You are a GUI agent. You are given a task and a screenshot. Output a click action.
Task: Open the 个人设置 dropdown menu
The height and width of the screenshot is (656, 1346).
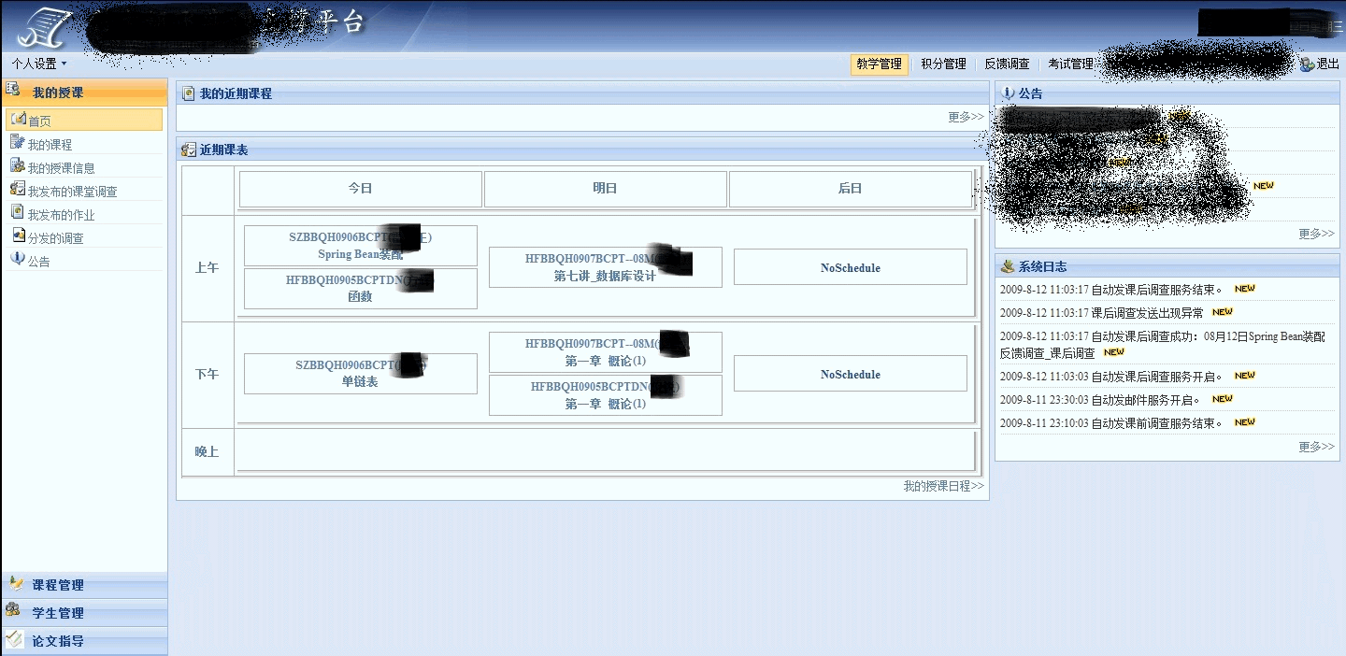(x=39, y=64)
